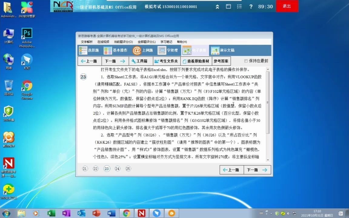Launch Excel from the taskbar
This screenshot has height=218, width=349.
(51, 213)
